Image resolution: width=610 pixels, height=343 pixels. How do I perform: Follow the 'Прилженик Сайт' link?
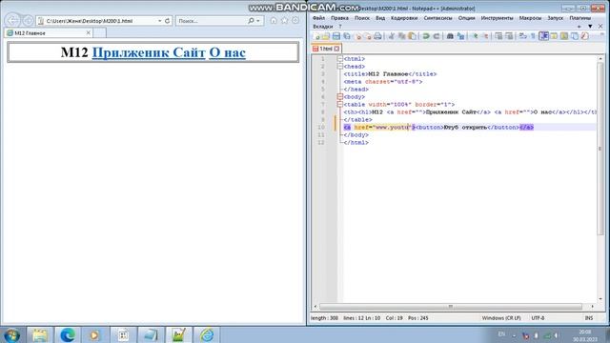(x=149, y=52)
